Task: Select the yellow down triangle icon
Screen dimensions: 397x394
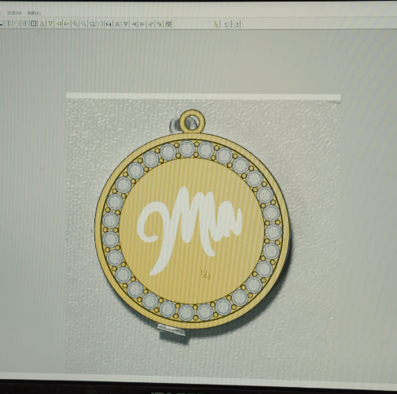Action: tap(50, 24)
